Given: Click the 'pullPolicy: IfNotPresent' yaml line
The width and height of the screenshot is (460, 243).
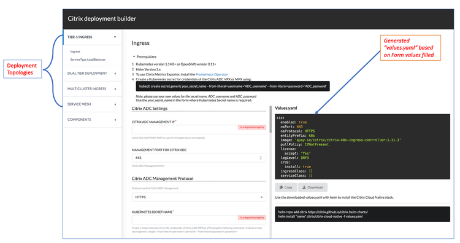Looking at the screenshot, I should point(304,144).
